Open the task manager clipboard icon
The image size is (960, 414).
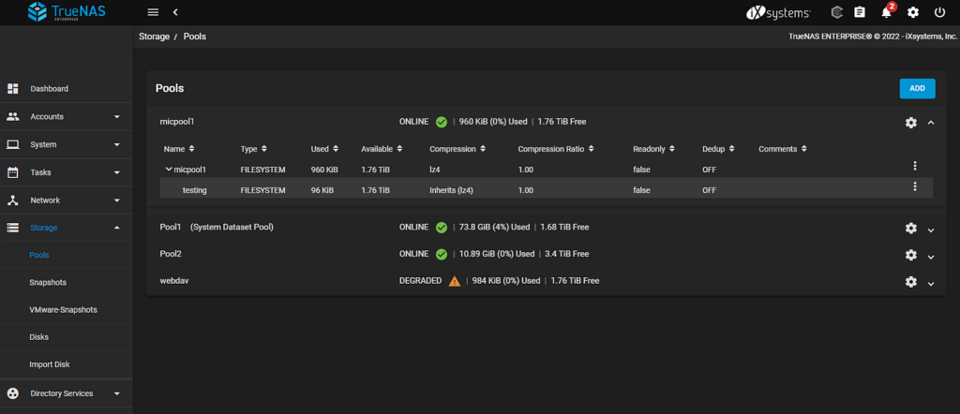pos(860,12)
